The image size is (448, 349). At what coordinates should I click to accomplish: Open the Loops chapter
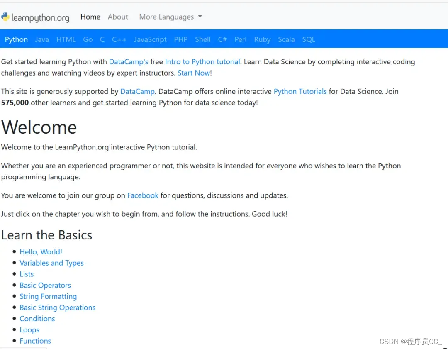[x=29, y=330]
